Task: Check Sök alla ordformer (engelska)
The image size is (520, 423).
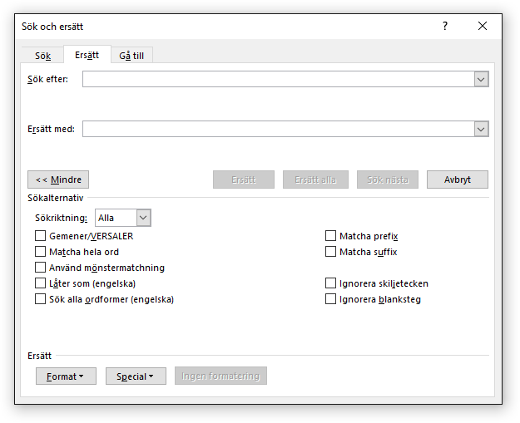Action: tap(41, 299)
